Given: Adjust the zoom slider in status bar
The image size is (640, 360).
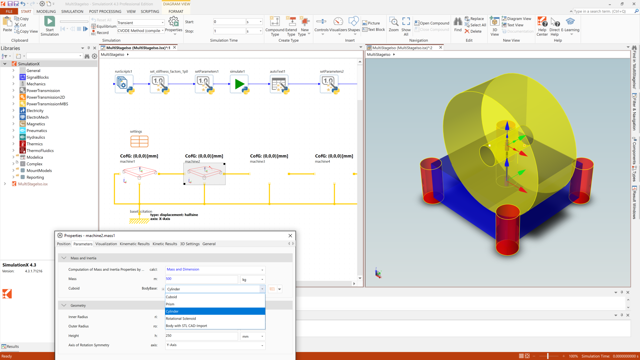Looking at the screenshot, I should [548, 356].
